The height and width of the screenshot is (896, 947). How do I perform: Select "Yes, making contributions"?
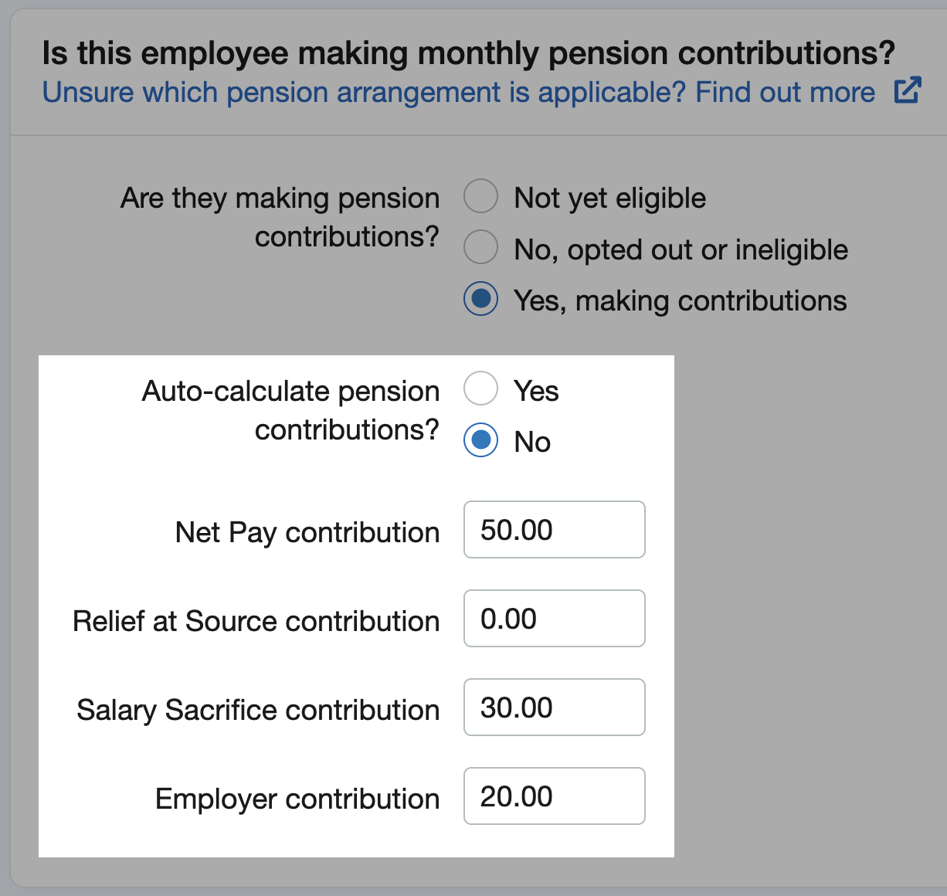pos(480,300)
